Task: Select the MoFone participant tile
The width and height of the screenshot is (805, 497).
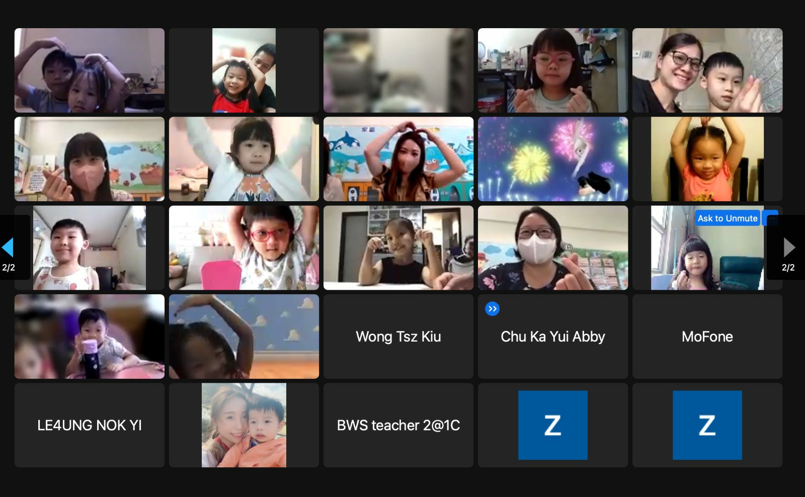Action: 707,337
